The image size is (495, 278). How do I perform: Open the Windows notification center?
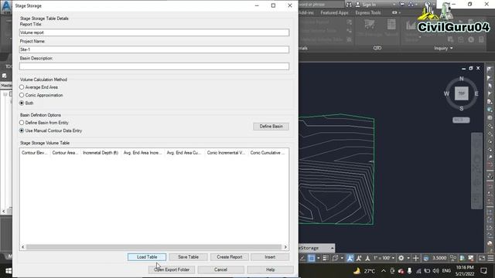coord(483,271)
